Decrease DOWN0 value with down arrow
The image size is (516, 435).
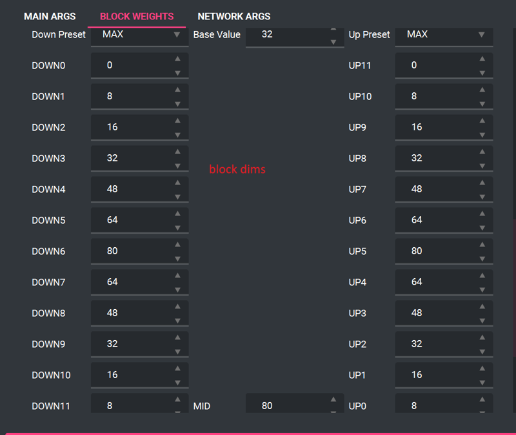[178, 73]
